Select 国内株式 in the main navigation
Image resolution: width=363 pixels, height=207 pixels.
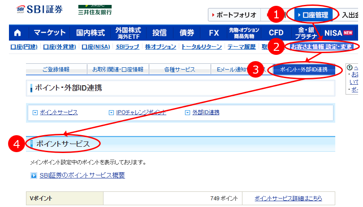pyautogui.click(x=90, y=33)
